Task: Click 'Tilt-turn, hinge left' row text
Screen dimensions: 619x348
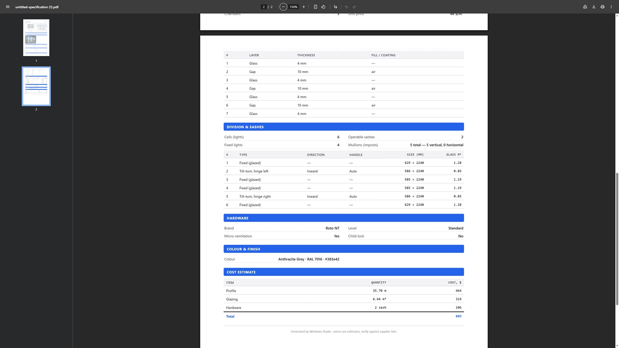Action: [254, 171]
